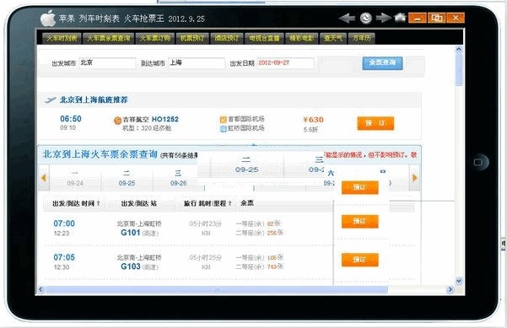Click the back arrow navigation icon
This screenshot has height=328, width=507.
[x=347, y=18]
